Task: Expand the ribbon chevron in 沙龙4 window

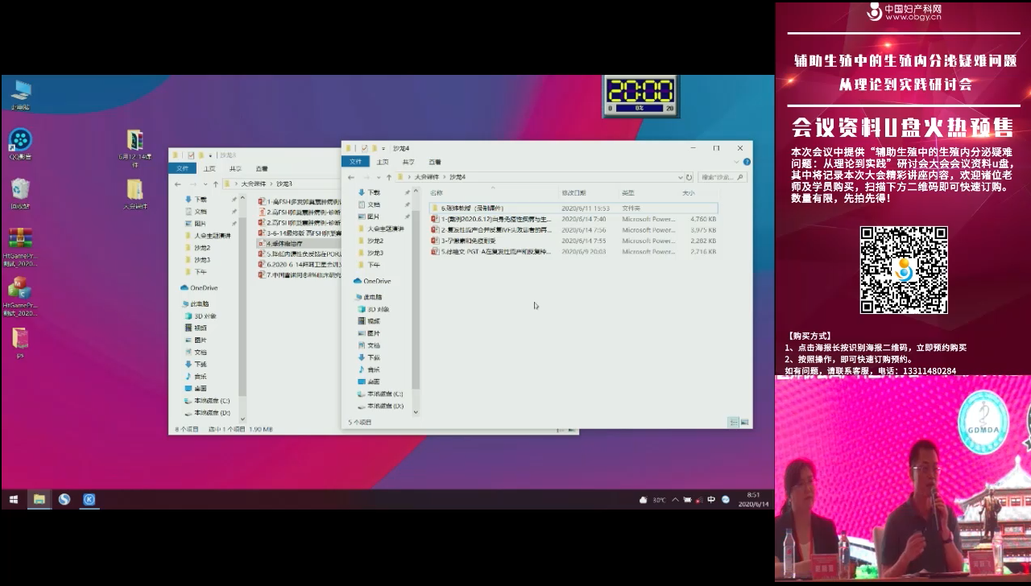Action: pyautogui.click(x=737, y=162)
